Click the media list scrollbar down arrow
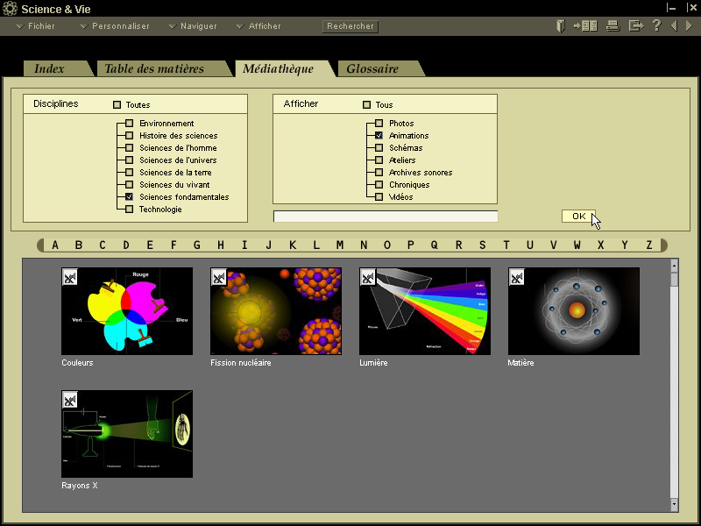Screen dimensions: 701x526 (x=674, y=505)
